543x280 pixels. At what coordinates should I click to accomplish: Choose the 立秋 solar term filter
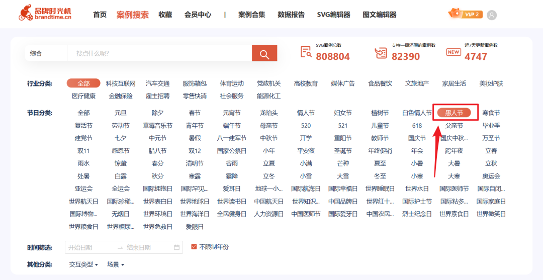click(x=491, y=163)
